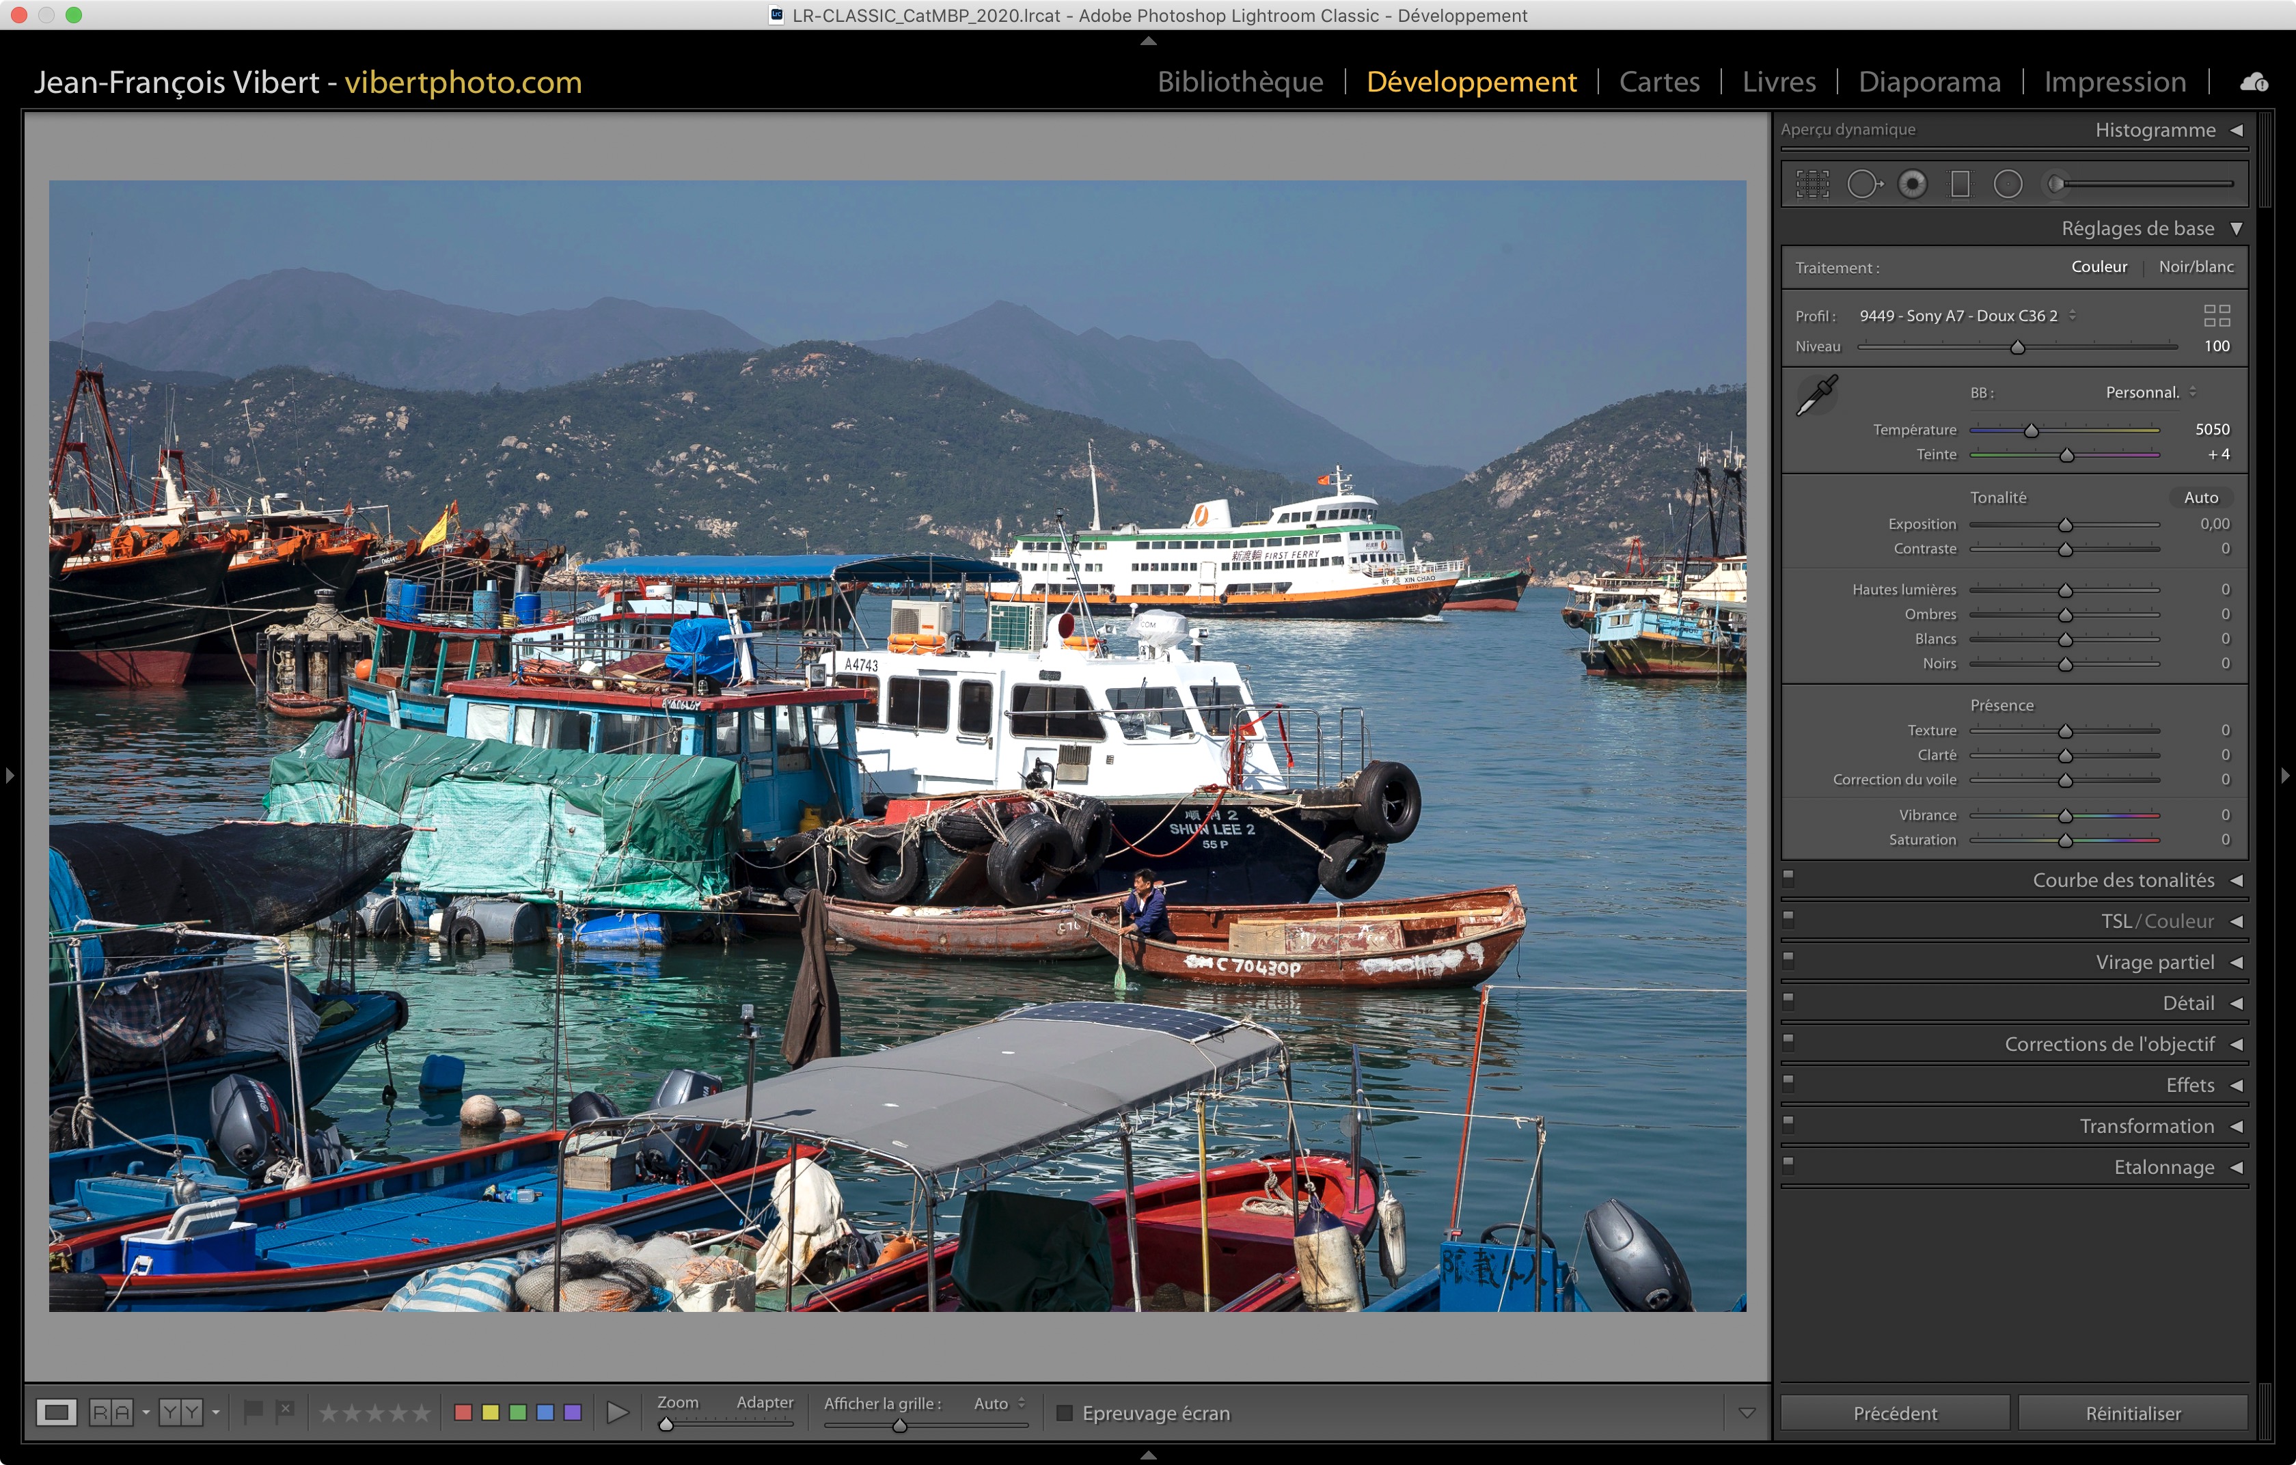Select the Red Eye Correction tool
Screen dimensions: 2296x1465
point(1912,184)
